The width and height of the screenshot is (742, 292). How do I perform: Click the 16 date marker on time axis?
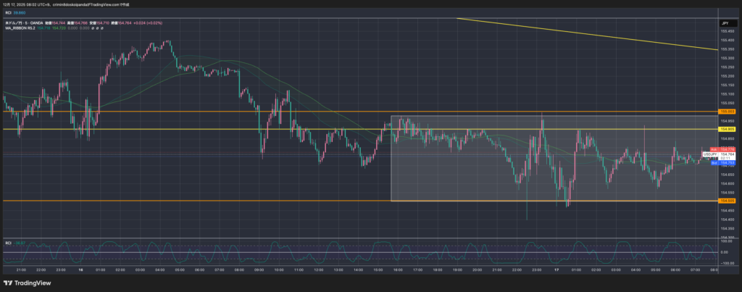click(81, 268)
